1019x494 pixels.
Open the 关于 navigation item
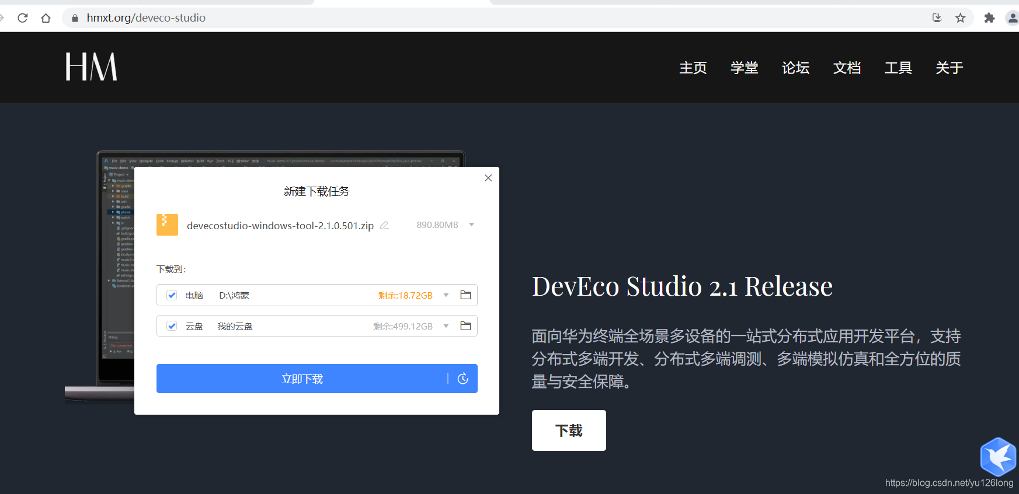[x=950, y=68]
